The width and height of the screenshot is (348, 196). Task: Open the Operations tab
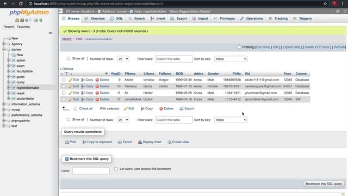(251, 19)
